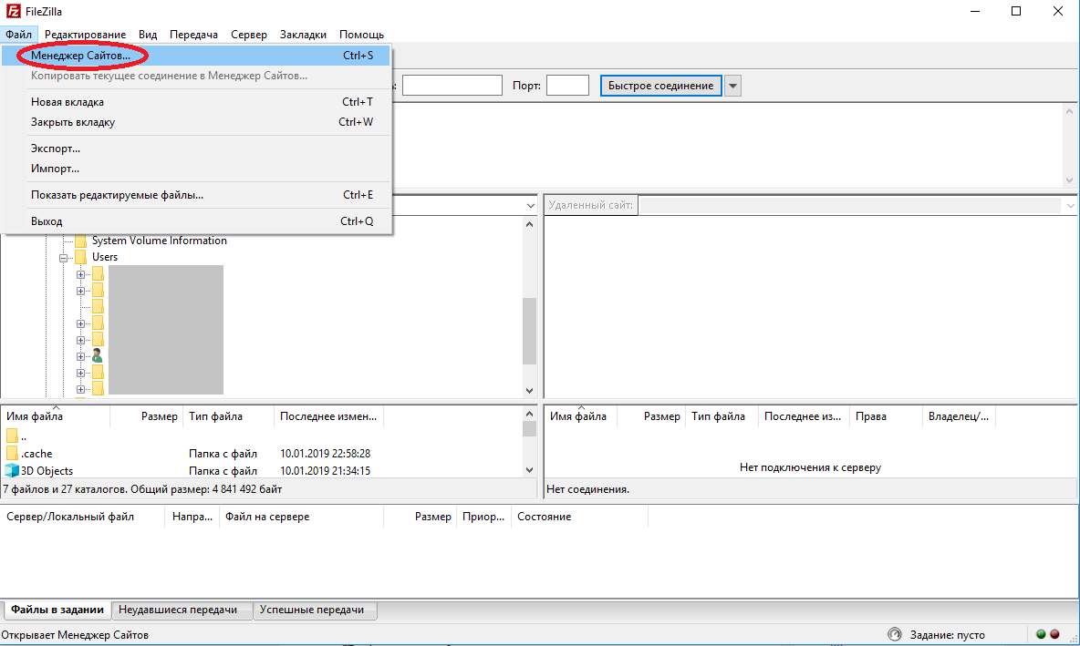Click the Файл на сервере queue column header
1080x646 pixels.
coord(301,517)
